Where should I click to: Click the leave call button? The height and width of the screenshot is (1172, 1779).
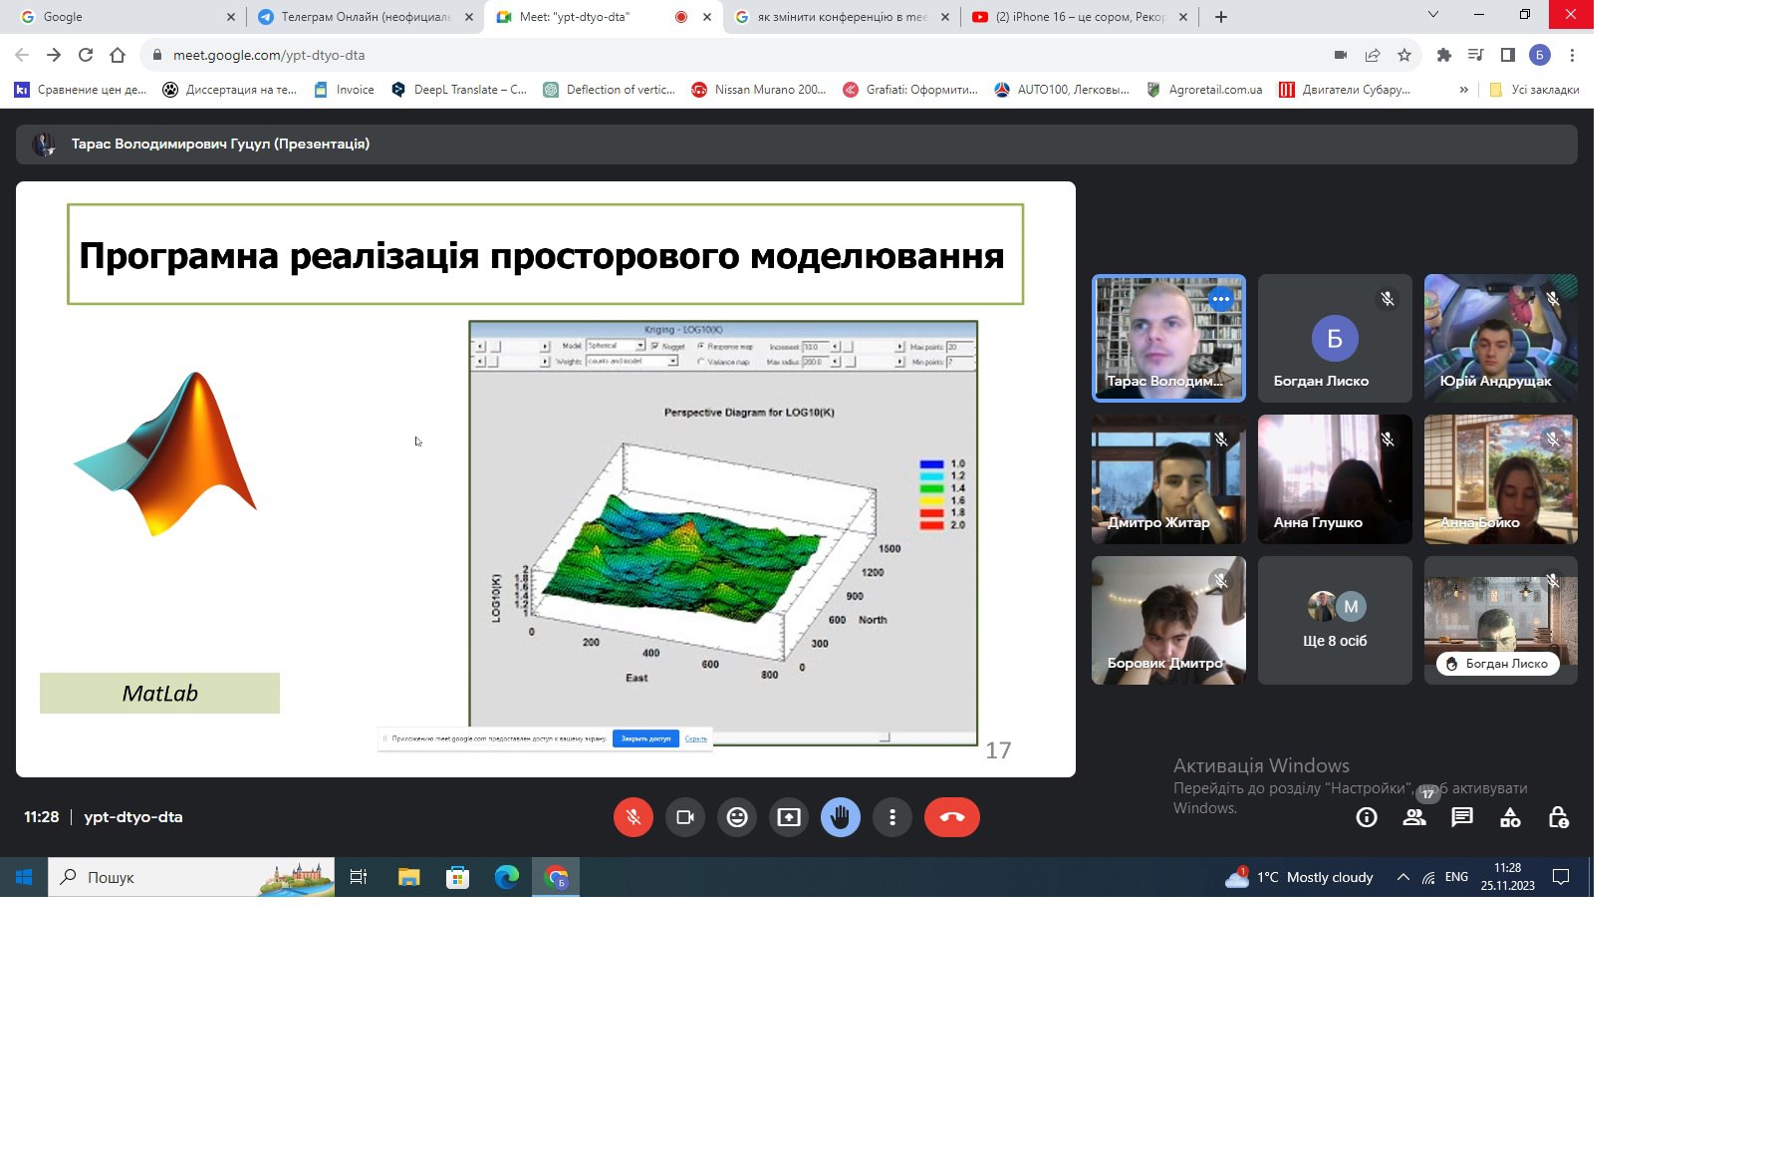[x=951, y=817]
